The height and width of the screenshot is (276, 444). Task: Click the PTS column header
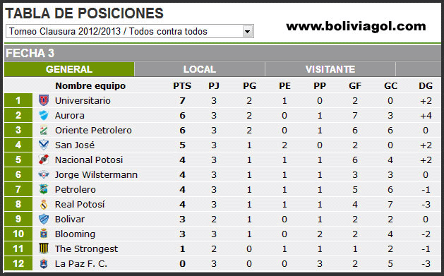pos(182,86)
